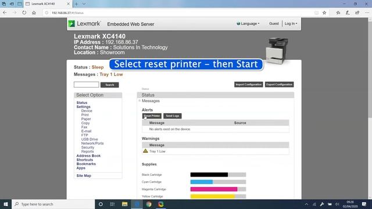Click Import Configuration button
Viewport: 372px width, 209px height.
pyautogui.click(x=248, y=85)
